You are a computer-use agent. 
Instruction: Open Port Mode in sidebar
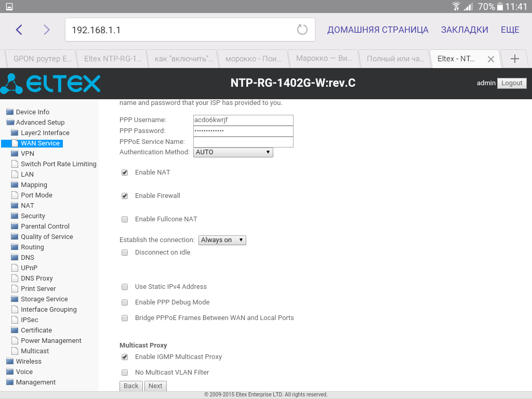[37, 195]
